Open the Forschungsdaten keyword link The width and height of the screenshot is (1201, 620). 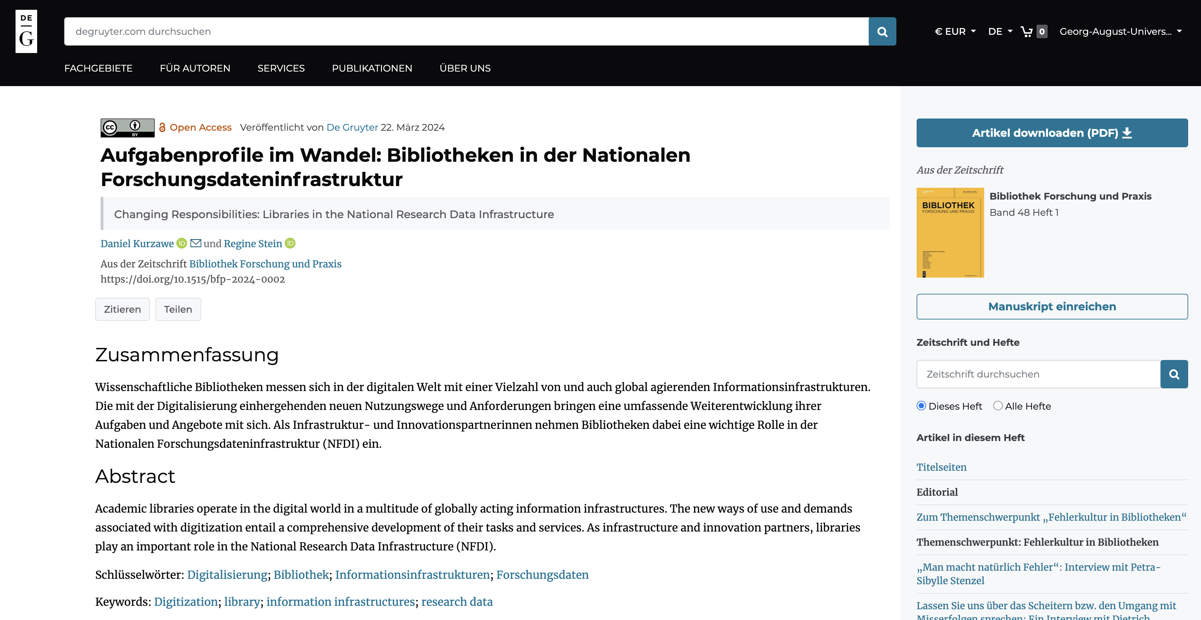(x=542, y=574)
